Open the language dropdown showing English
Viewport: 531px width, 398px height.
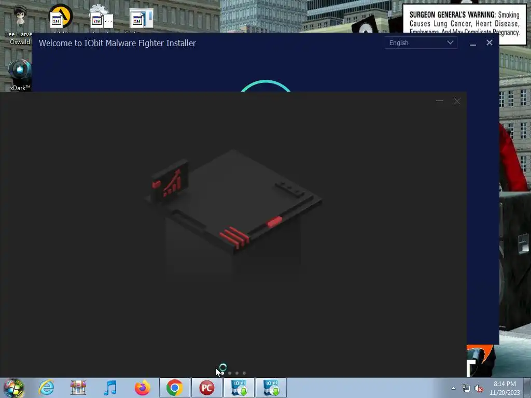(x=421, y=42)
